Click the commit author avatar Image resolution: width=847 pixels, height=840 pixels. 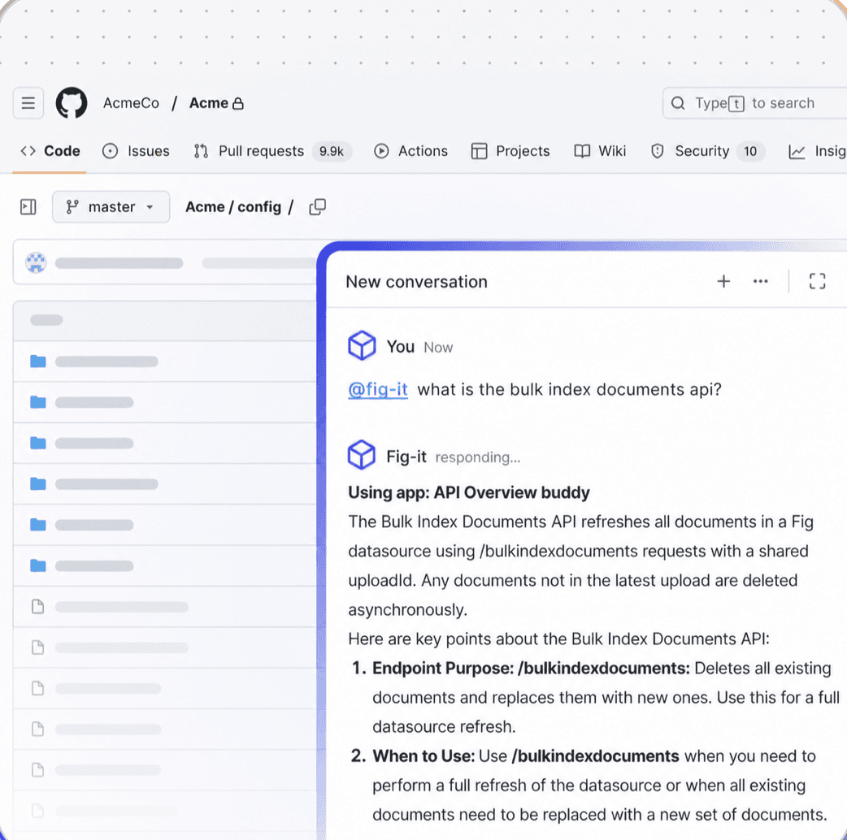coord(37,263)
